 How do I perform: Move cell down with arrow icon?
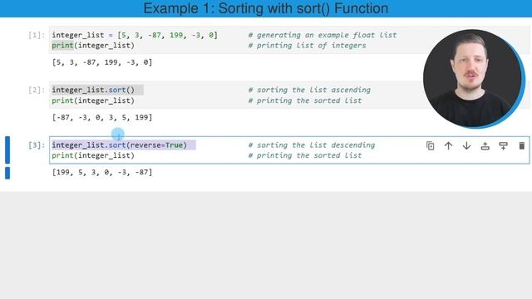tap(466, 146)
